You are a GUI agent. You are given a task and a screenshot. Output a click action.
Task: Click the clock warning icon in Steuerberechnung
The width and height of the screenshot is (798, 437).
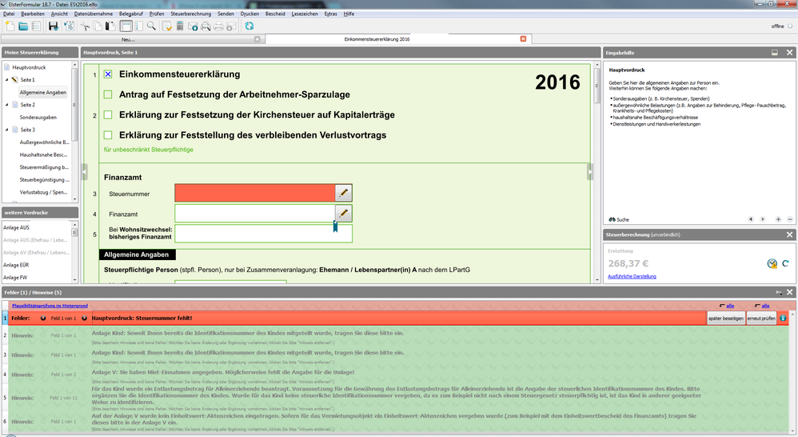pyautogui.click(x=772, y=263)
